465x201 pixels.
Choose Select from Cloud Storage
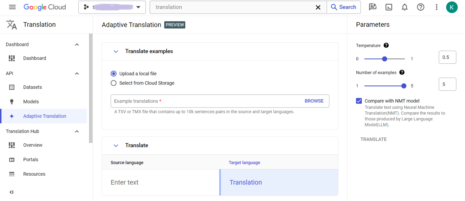pyautogui.click(x=113, y=83)
